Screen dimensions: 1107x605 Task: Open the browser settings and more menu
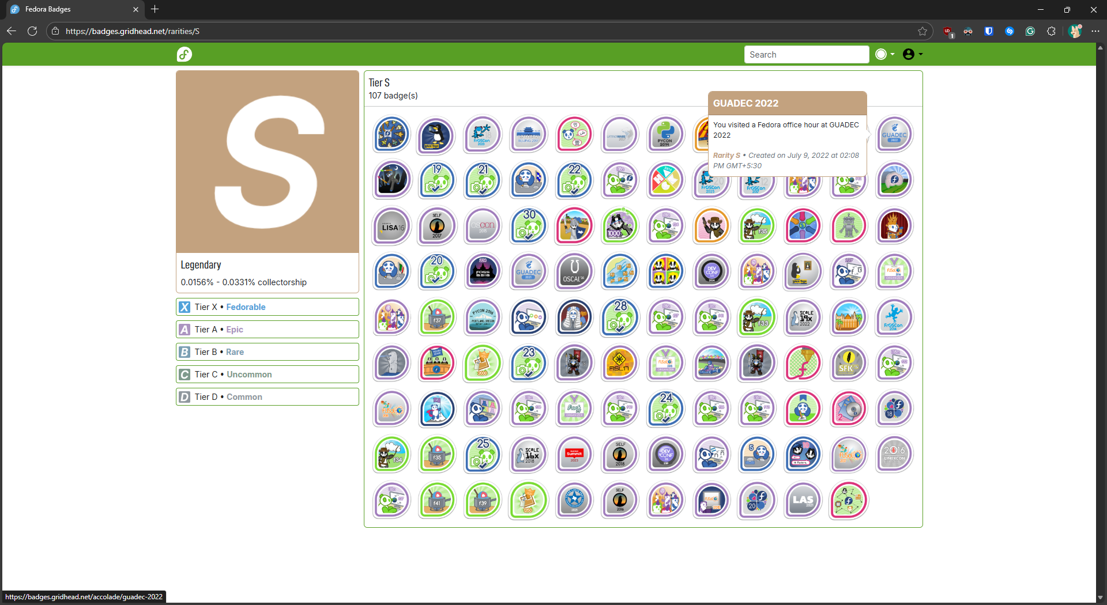(1095, 31)
